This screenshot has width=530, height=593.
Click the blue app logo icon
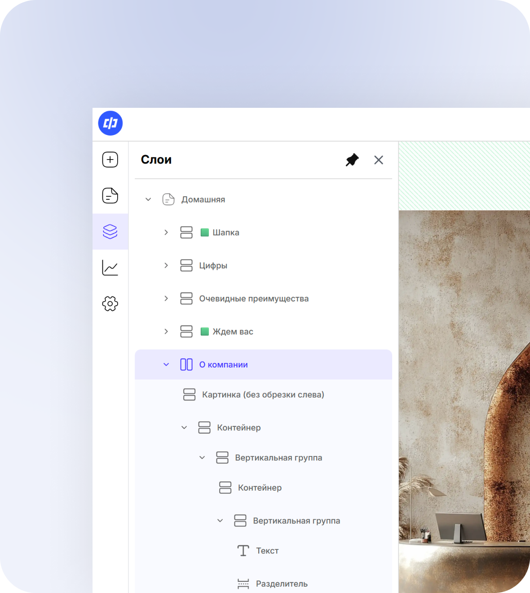click(x=110, y=123)
